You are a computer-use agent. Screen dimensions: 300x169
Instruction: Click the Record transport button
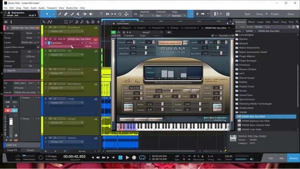tap(134, 158)
